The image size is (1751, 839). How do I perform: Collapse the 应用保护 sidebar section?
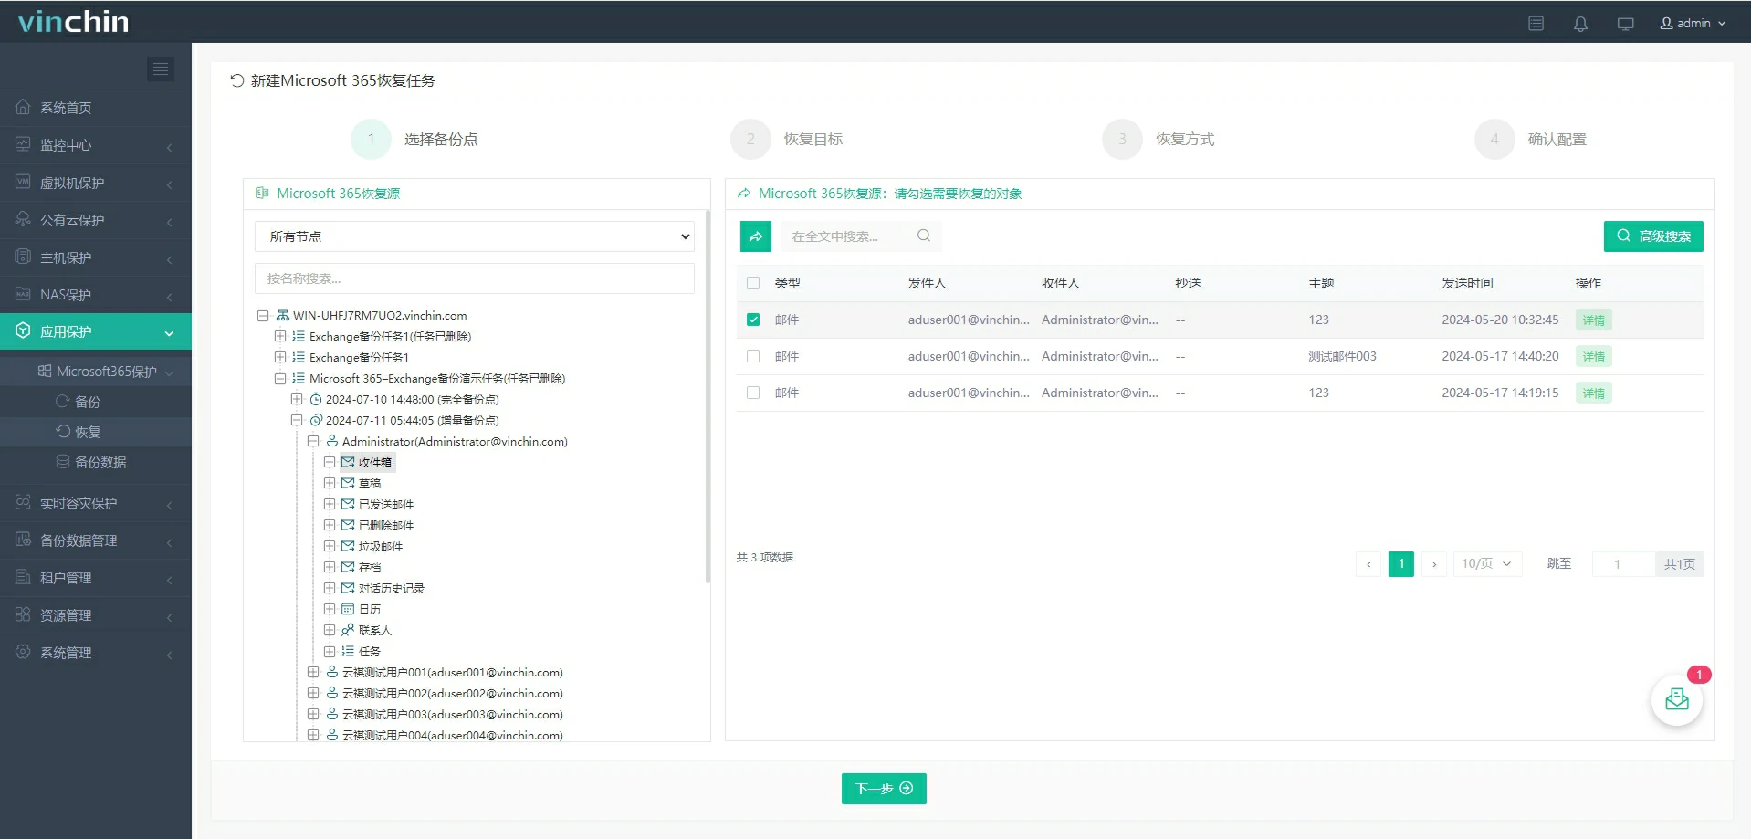coord(96,331)
